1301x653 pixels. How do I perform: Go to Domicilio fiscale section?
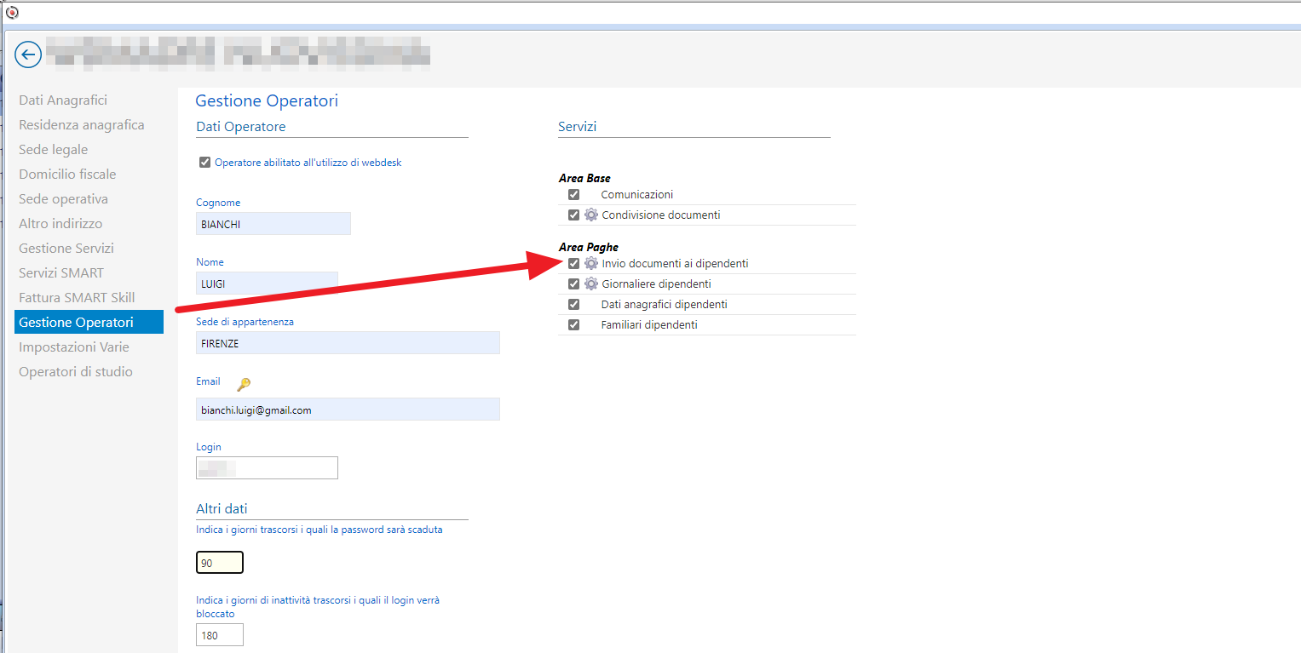tap(67, 175)
